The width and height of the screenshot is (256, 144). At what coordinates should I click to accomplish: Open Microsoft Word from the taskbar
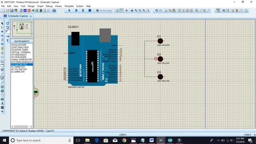(x=152, y=140)
